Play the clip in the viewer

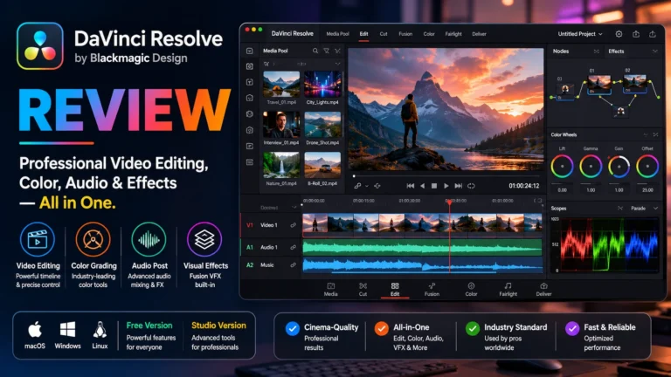coord(446,186)
